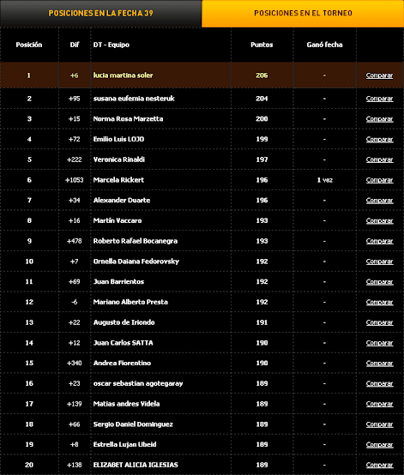Select team name Sergio Daniel Dominguez
The height and width of the screenshot is (475, 404).
point(133,424)
